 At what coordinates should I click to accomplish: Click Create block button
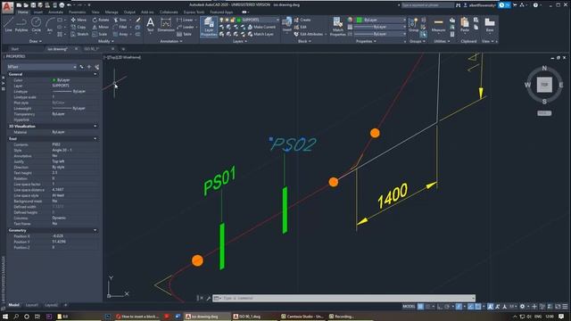click(x=302, y=20)
